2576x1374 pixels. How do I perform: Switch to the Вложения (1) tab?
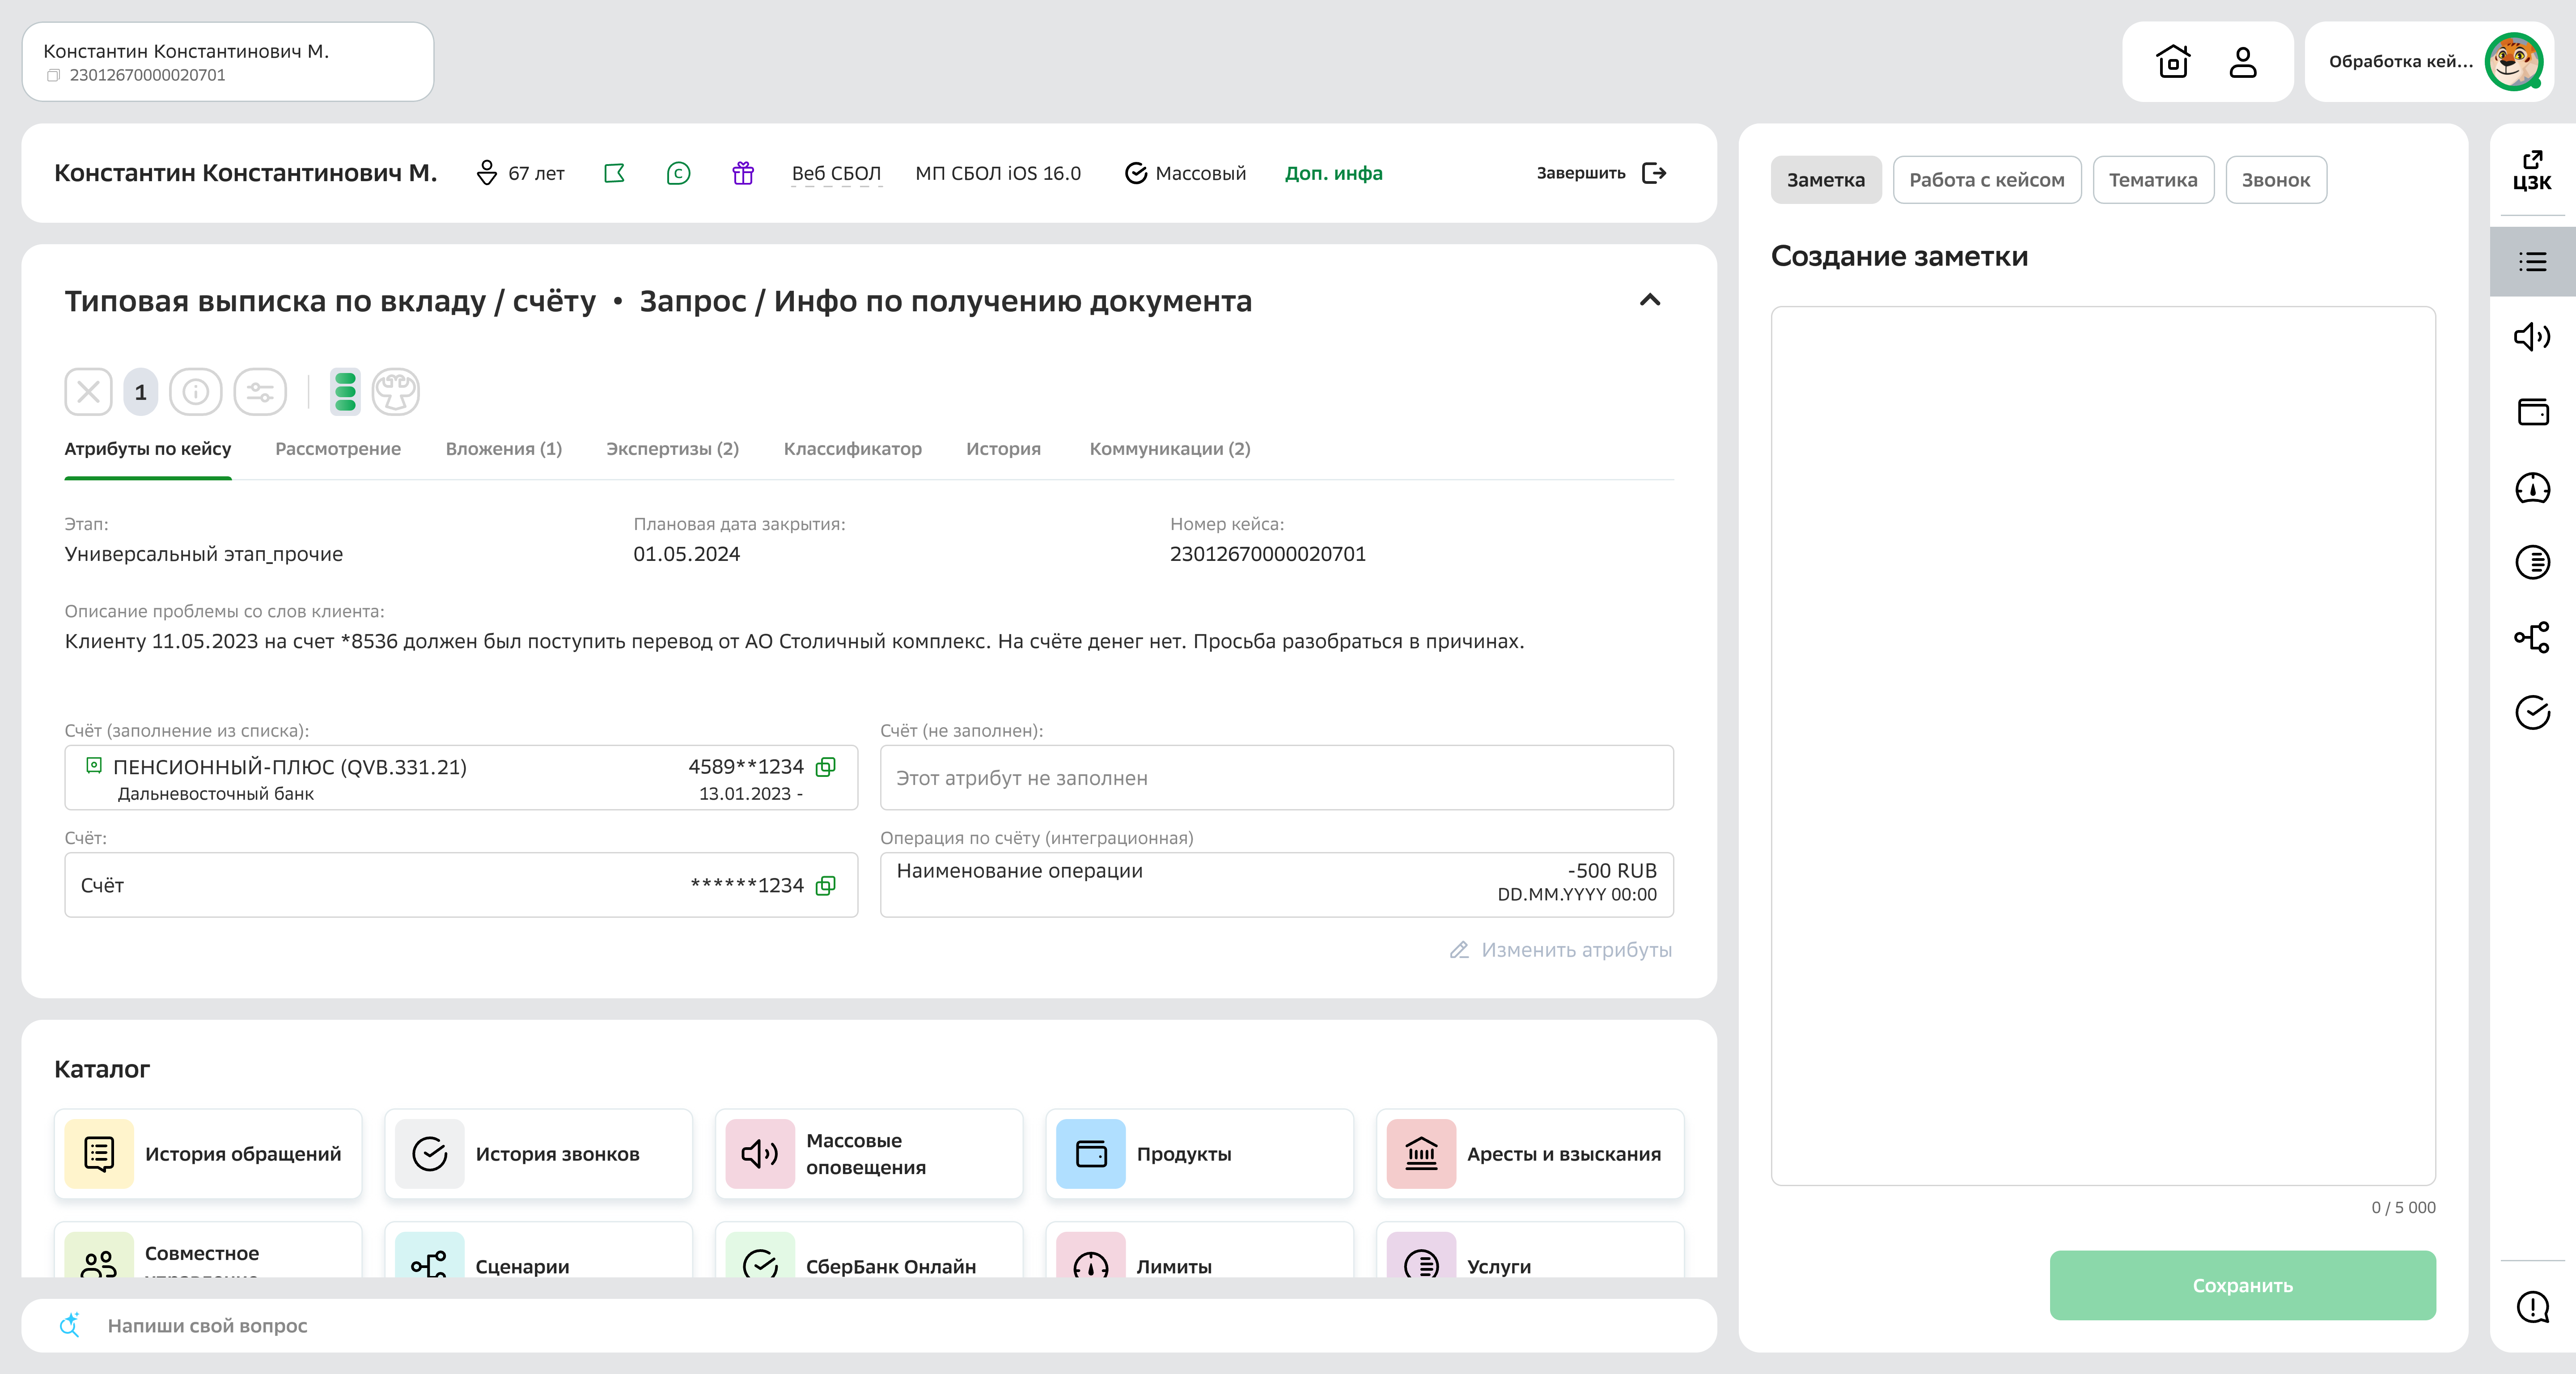point(504,449)
